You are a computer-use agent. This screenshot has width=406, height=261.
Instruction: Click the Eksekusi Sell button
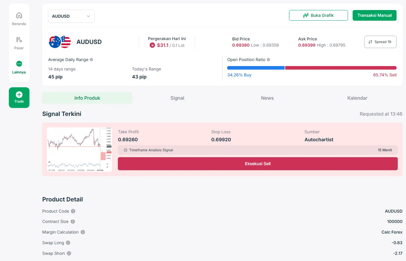tap(258, 164)
